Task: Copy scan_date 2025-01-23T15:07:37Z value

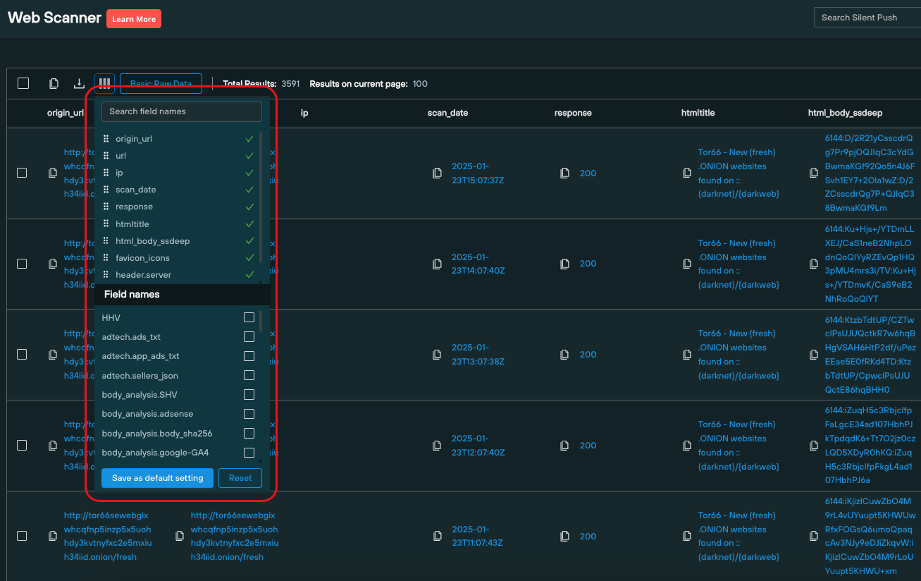Action: pos(437,173)
